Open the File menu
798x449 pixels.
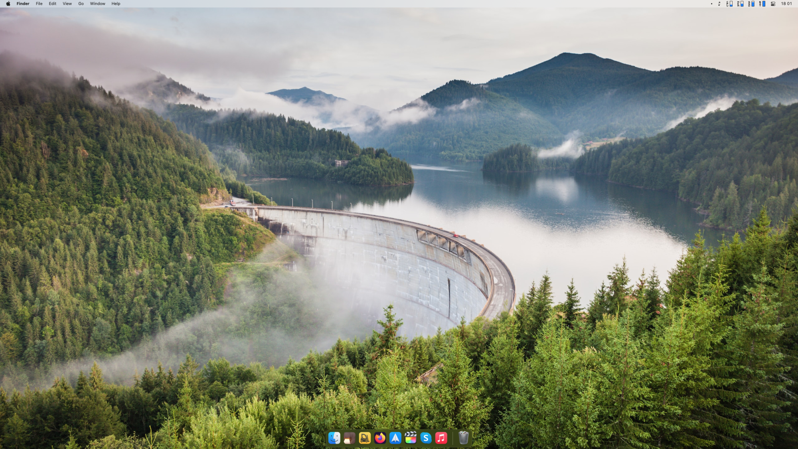39,4
